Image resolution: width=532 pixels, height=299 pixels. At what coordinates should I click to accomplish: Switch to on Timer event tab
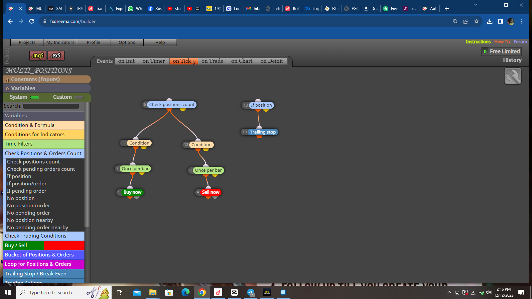pos(154,61)
